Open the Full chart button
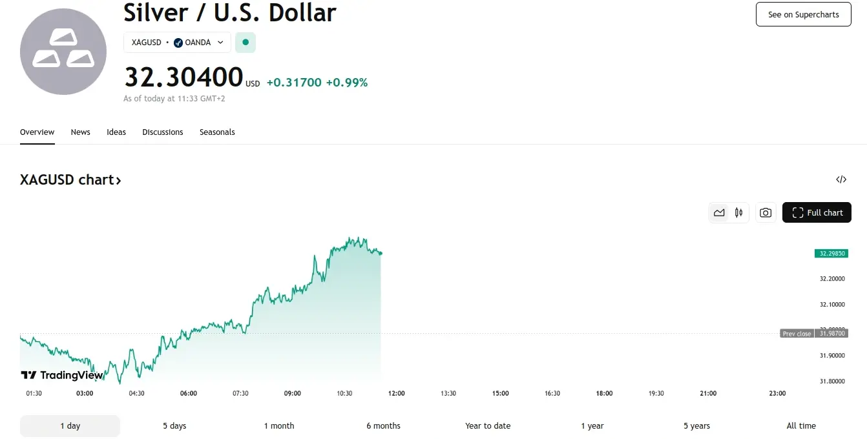867x439 pixels. (x=817, y=213)
